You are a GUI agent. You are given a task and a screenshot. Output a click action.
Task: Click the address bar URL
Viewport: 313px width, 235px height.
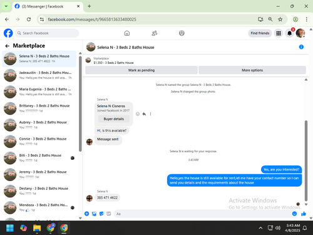[92, 19]
